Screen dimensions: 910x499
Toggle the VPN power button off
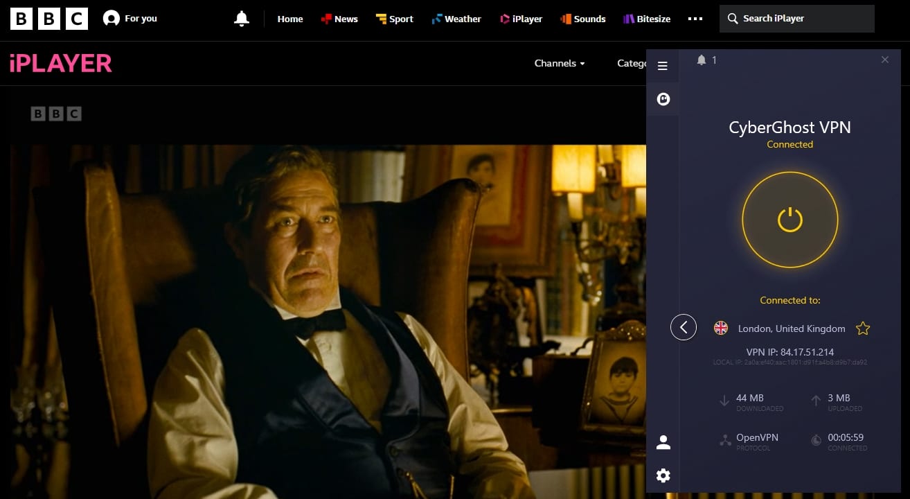(790, 220)
